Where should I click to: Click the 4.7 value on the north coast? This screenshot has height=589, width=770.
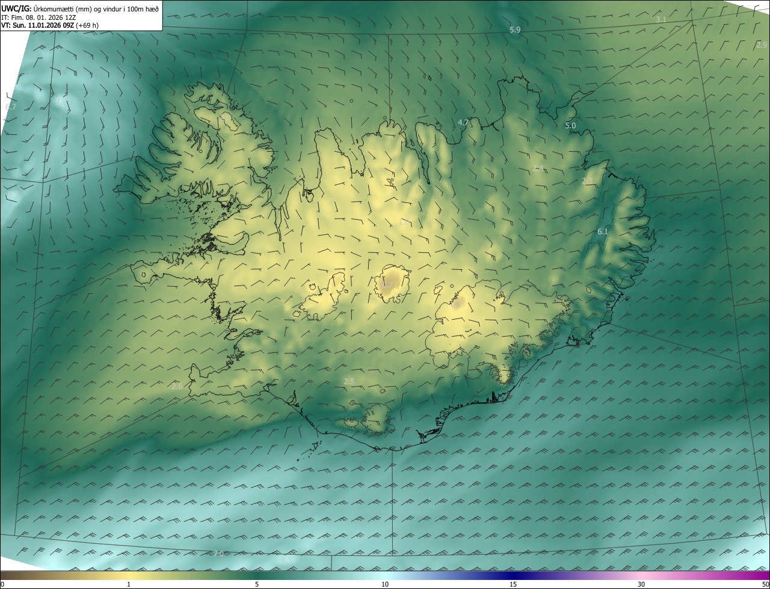[463, 122]
